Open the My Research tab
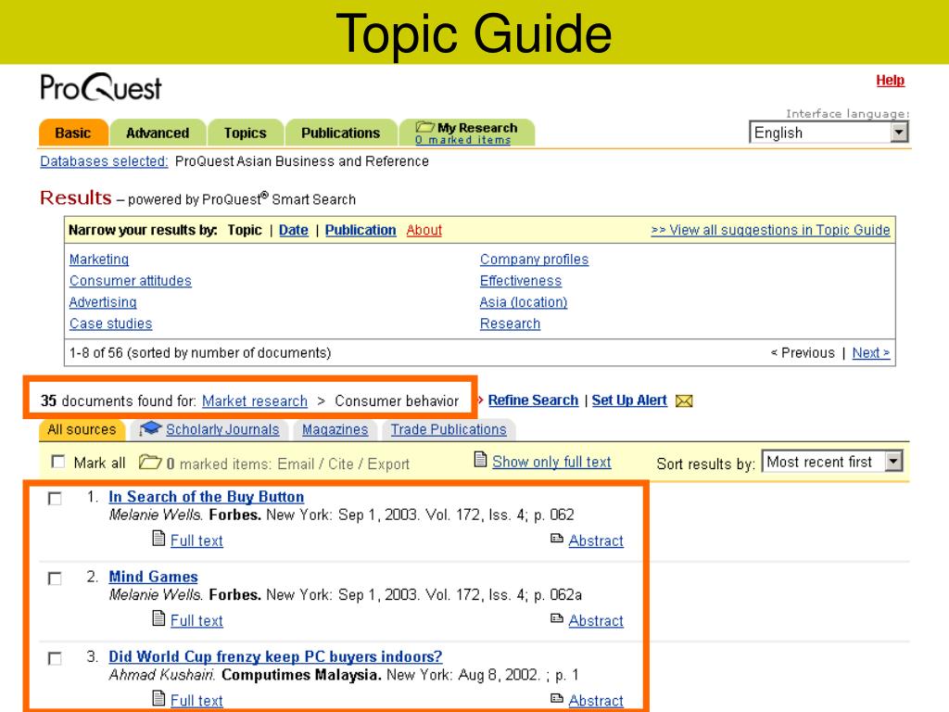The width and height of the screenshot is (949, 712). (467, 133)
